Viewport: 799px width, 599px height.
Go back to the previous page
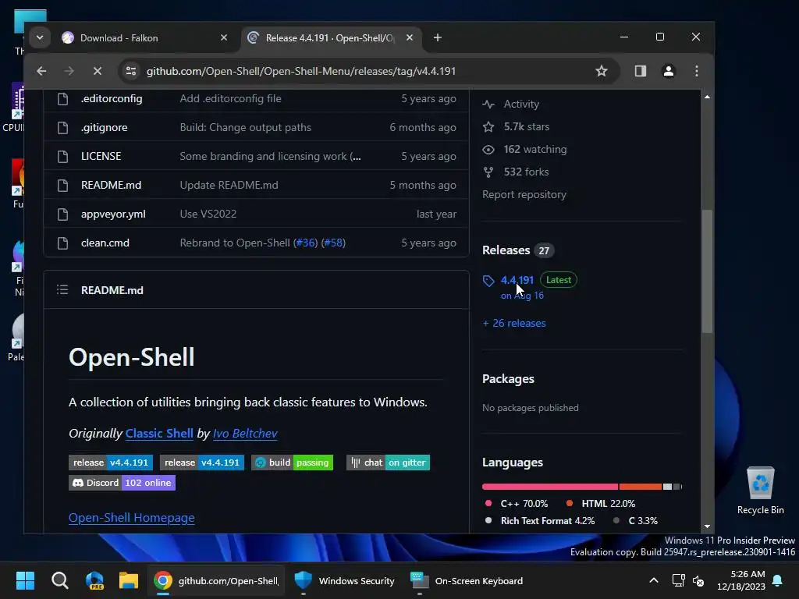42,71
